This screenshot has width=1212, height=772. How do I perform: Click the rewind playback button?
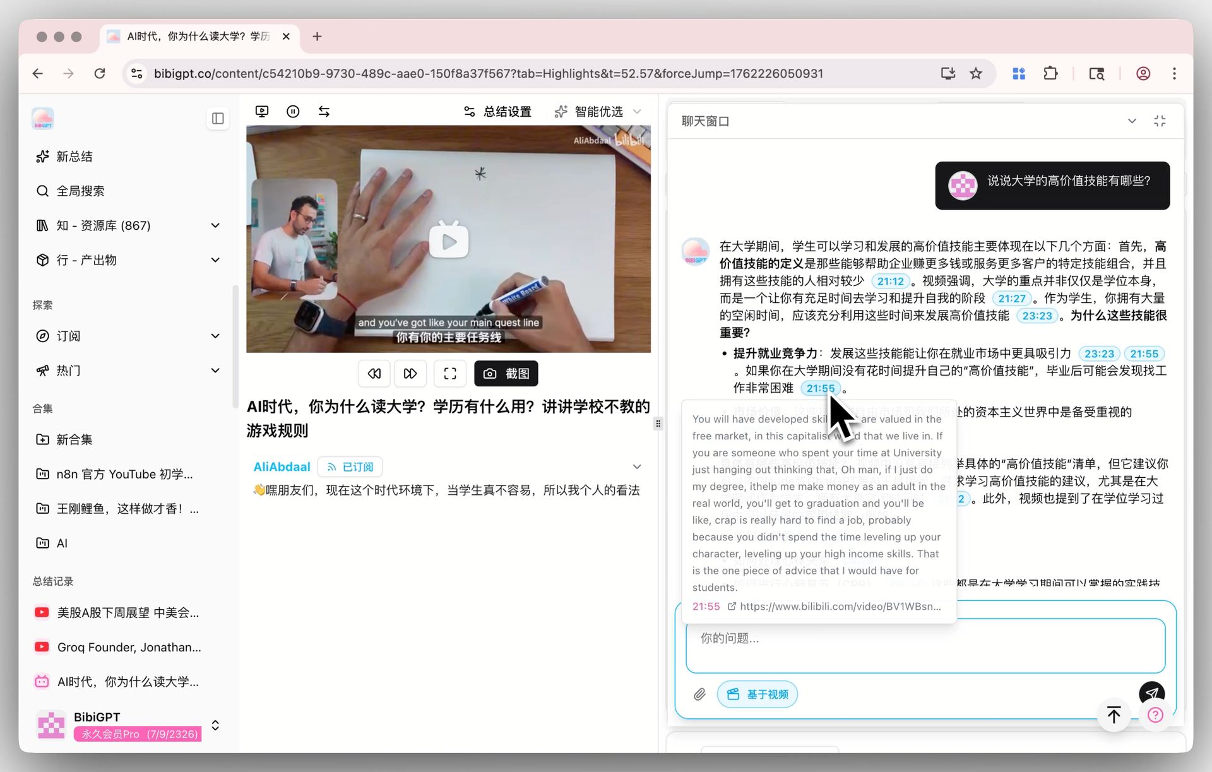(374, 374)
